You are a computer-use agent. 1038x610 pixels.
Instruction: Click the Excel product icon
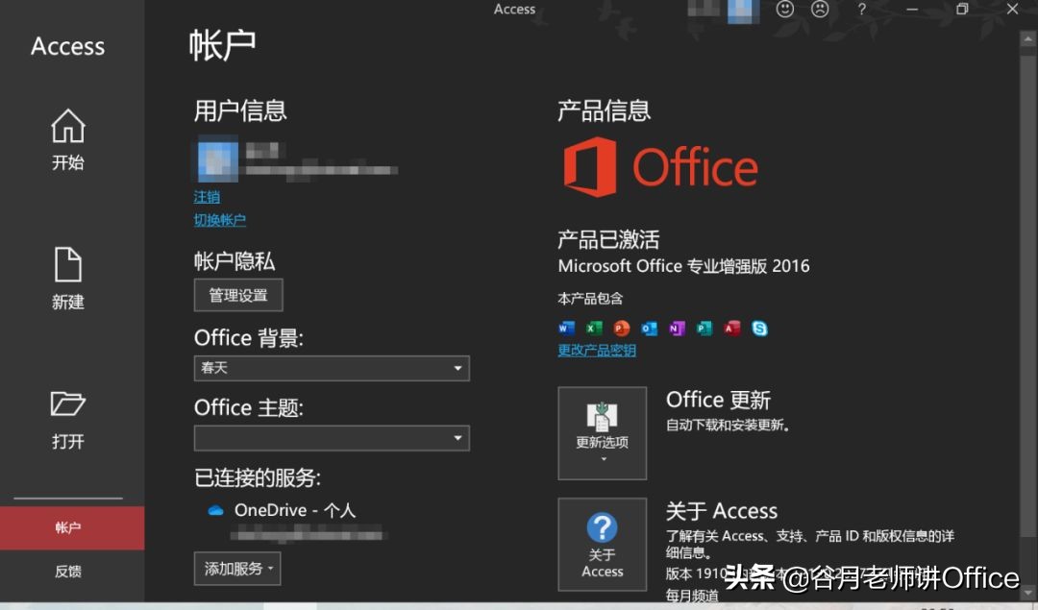click(595, 328)
